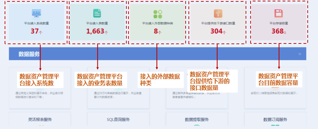
Task: Collapse the 数据服务 section chevron
Action: (300, 54)
